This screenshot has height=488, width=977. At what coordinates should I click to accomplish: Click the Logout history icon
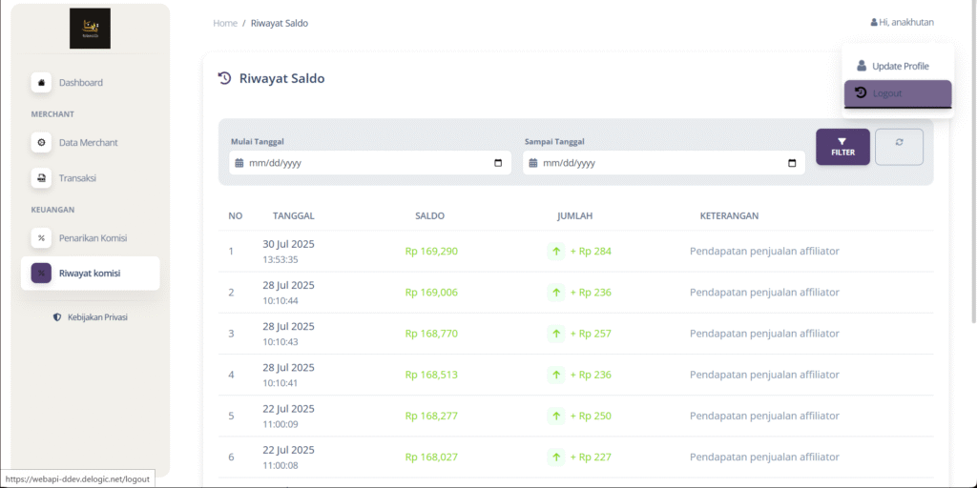tap(861, 92)
